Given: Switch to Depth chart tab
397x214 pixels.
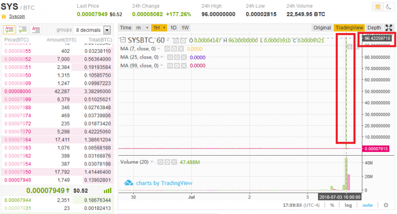Looking at the screenshot, I should [374, 28].
